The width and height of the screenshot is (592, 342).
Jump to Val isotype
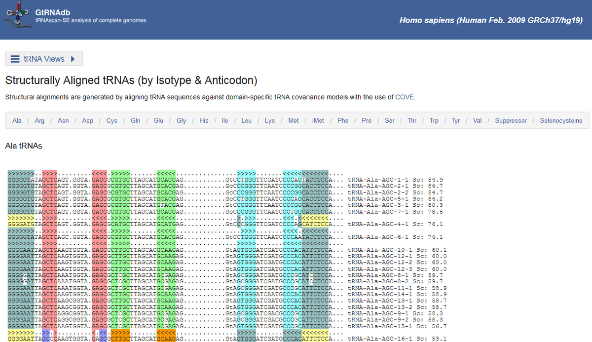478,120
